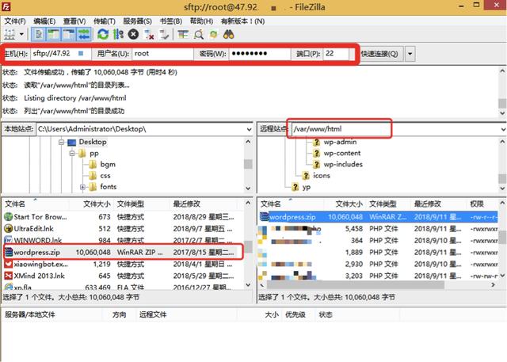Toggle local directory tree display
Screen dimensions: 507x362
(x=54, y=34)
